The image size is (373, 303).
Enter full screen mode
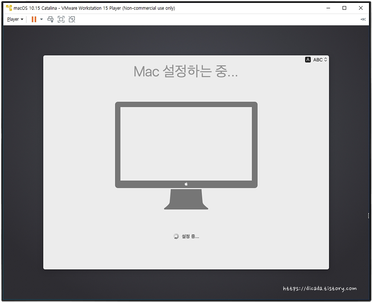[61, 19]
